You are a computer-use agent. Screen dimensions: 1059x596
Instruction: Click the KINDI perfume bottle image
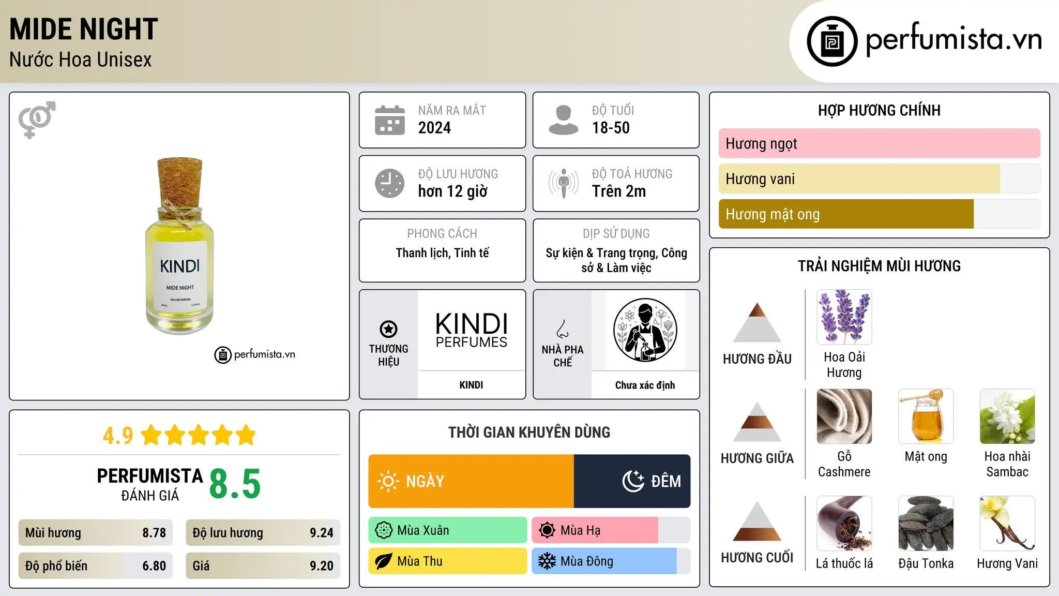179,246
